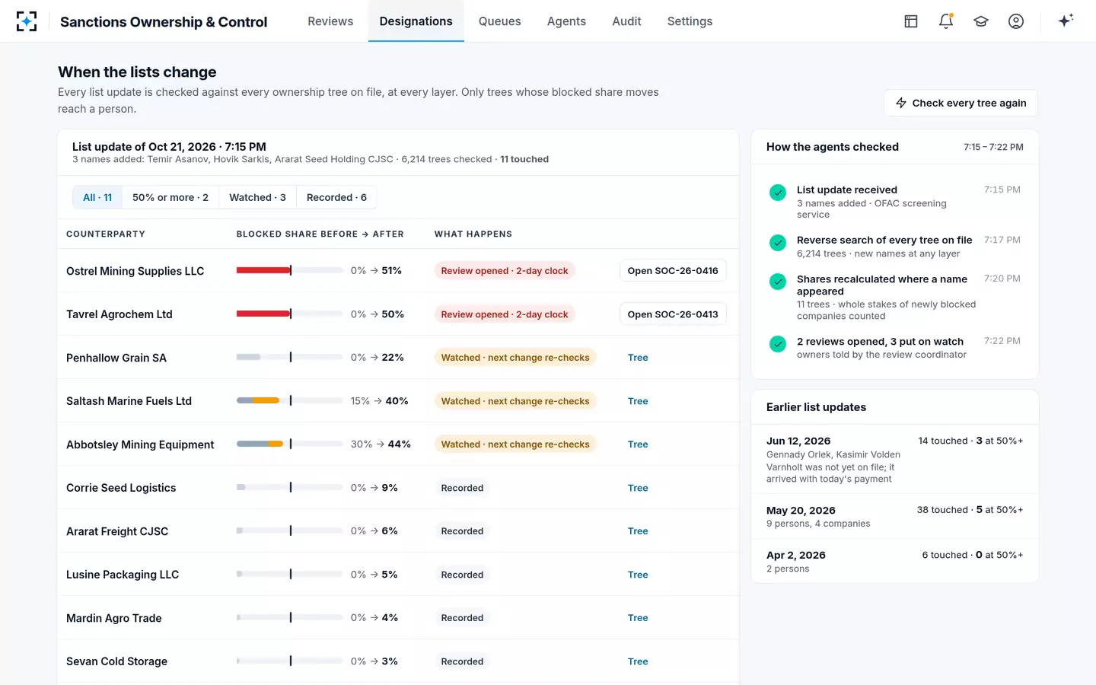Filter by 50% or more · 2
This screenshot has width=1096, height=685.
tap(170, 197)
